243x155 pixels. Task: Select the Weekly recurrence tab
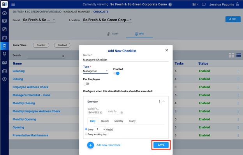[x=105, y=121]
